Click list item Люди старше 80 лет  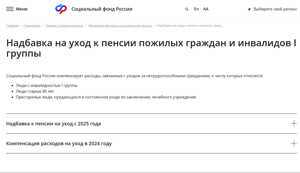(35, 91)
